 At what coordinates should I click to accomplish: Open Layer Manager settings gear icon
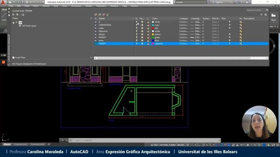(x=266, y=14)
